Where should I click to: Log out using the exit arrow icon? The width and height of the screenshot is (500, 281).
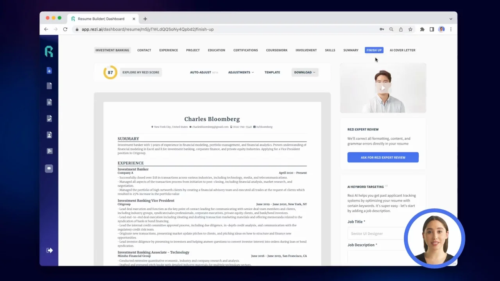tap(50, 251)
